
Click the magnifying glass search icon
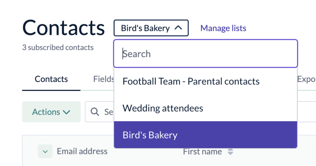(95, 112)
